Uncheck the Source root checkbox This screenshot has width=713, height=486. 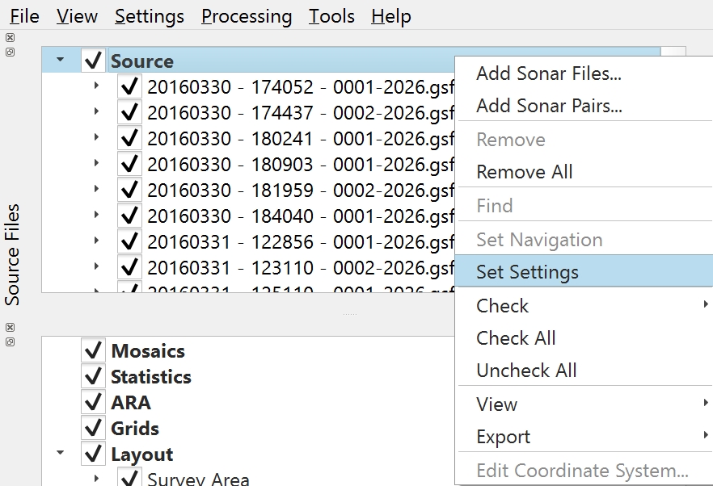point(94,61)
